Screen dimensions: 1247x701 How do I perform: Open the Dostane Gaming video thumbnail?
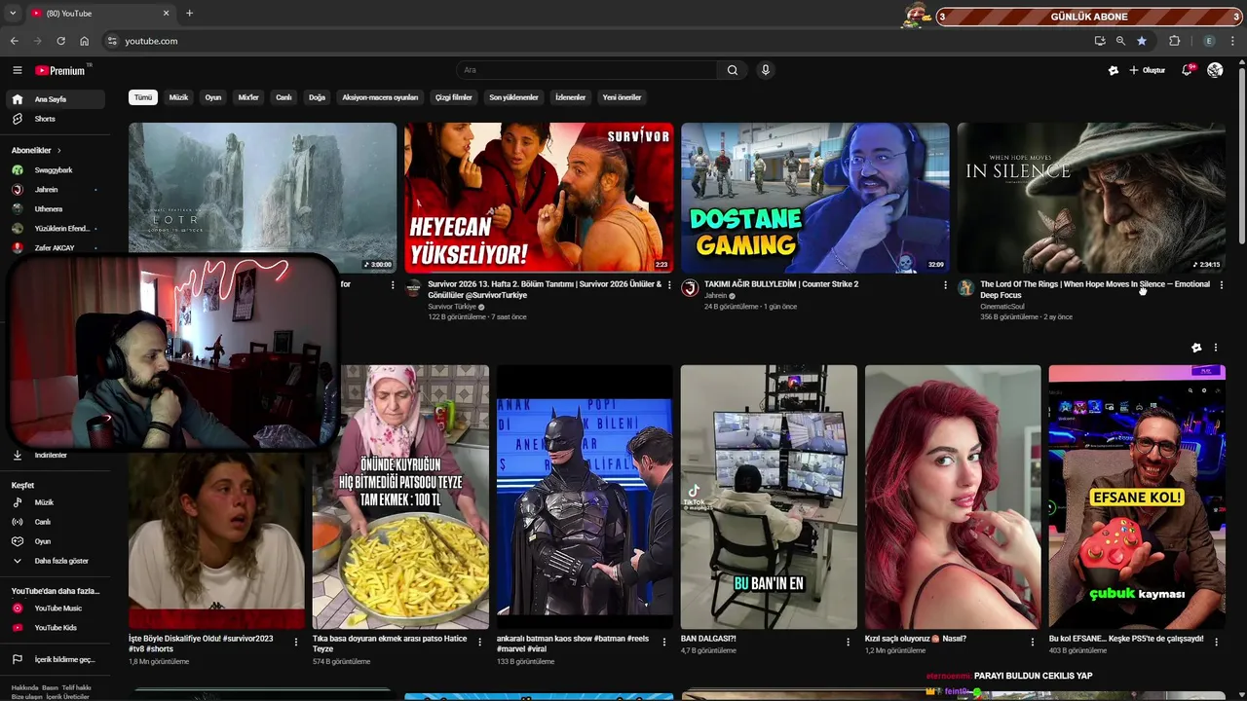click(x=815, y=198)
